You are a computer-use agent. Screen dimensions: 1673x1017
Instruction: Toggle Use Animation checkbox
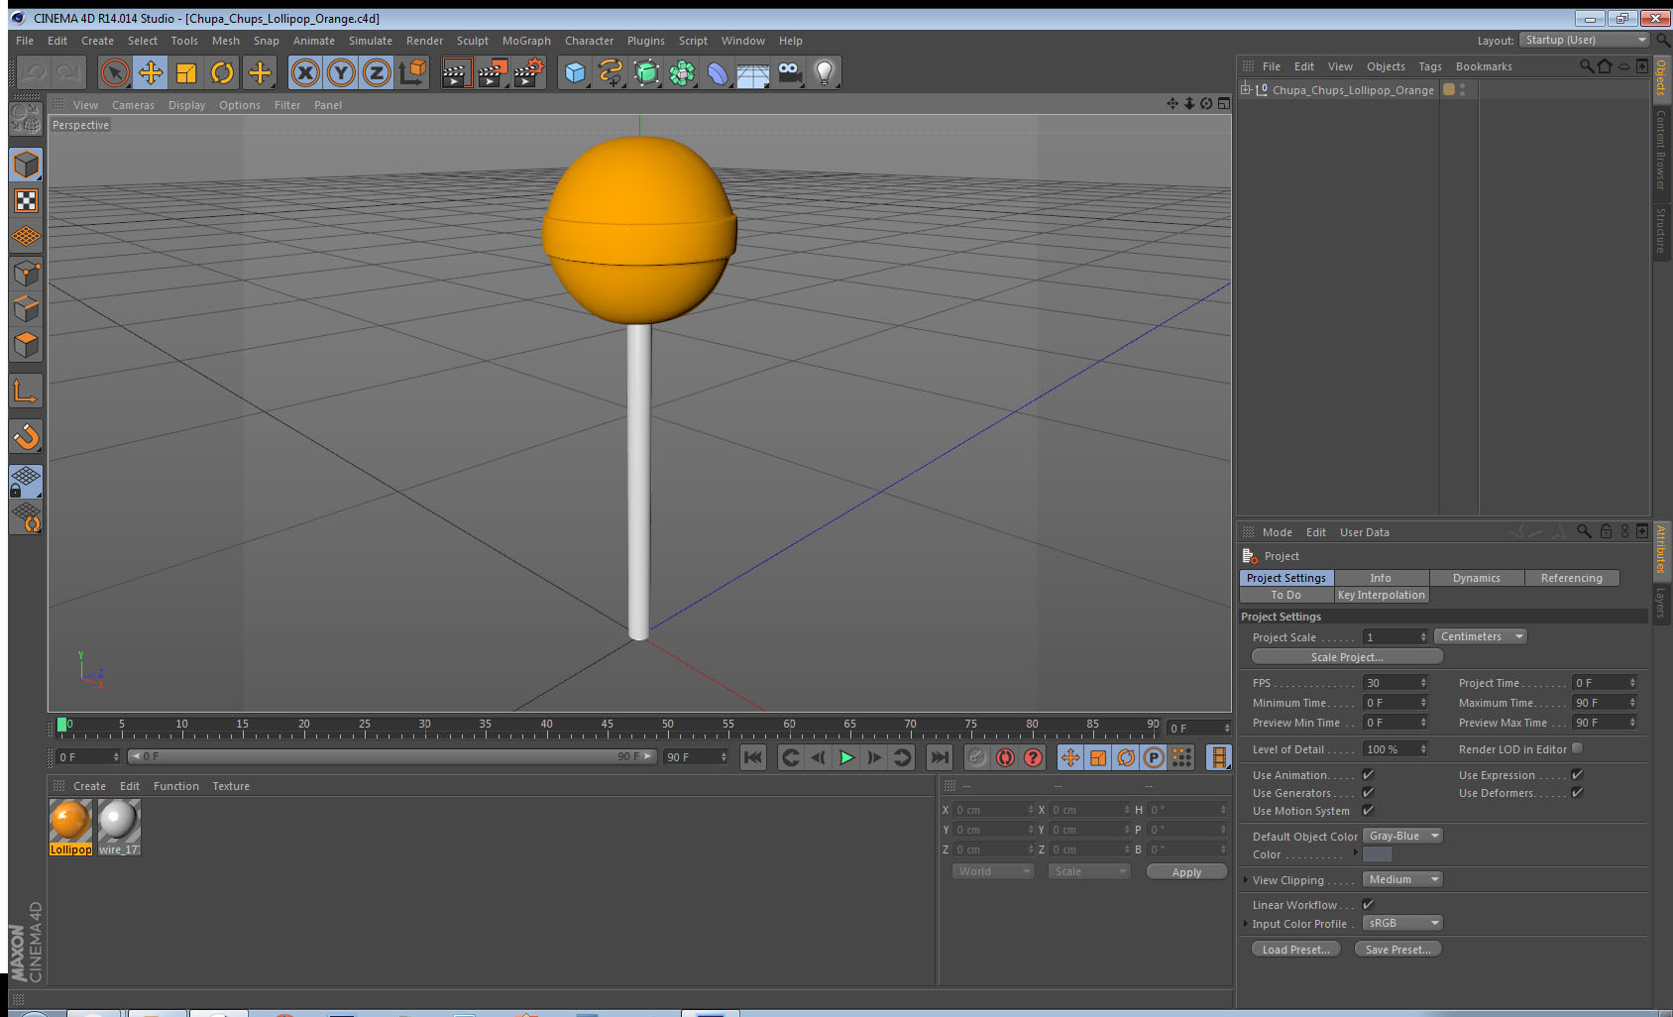[x=1368, y=775]
